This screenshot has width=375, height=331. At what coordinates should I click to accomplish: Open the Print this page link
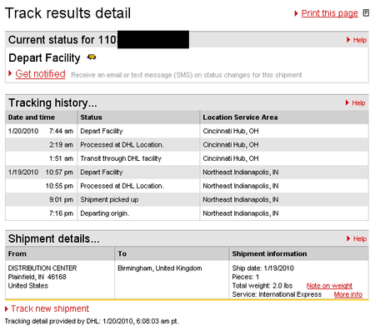point(330,13)
